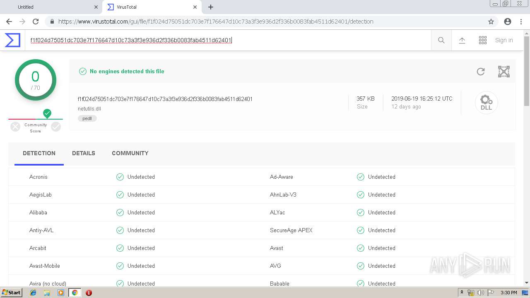Vote positive with the check community icon
Screen dimensions: 530x298
point(56,127)
